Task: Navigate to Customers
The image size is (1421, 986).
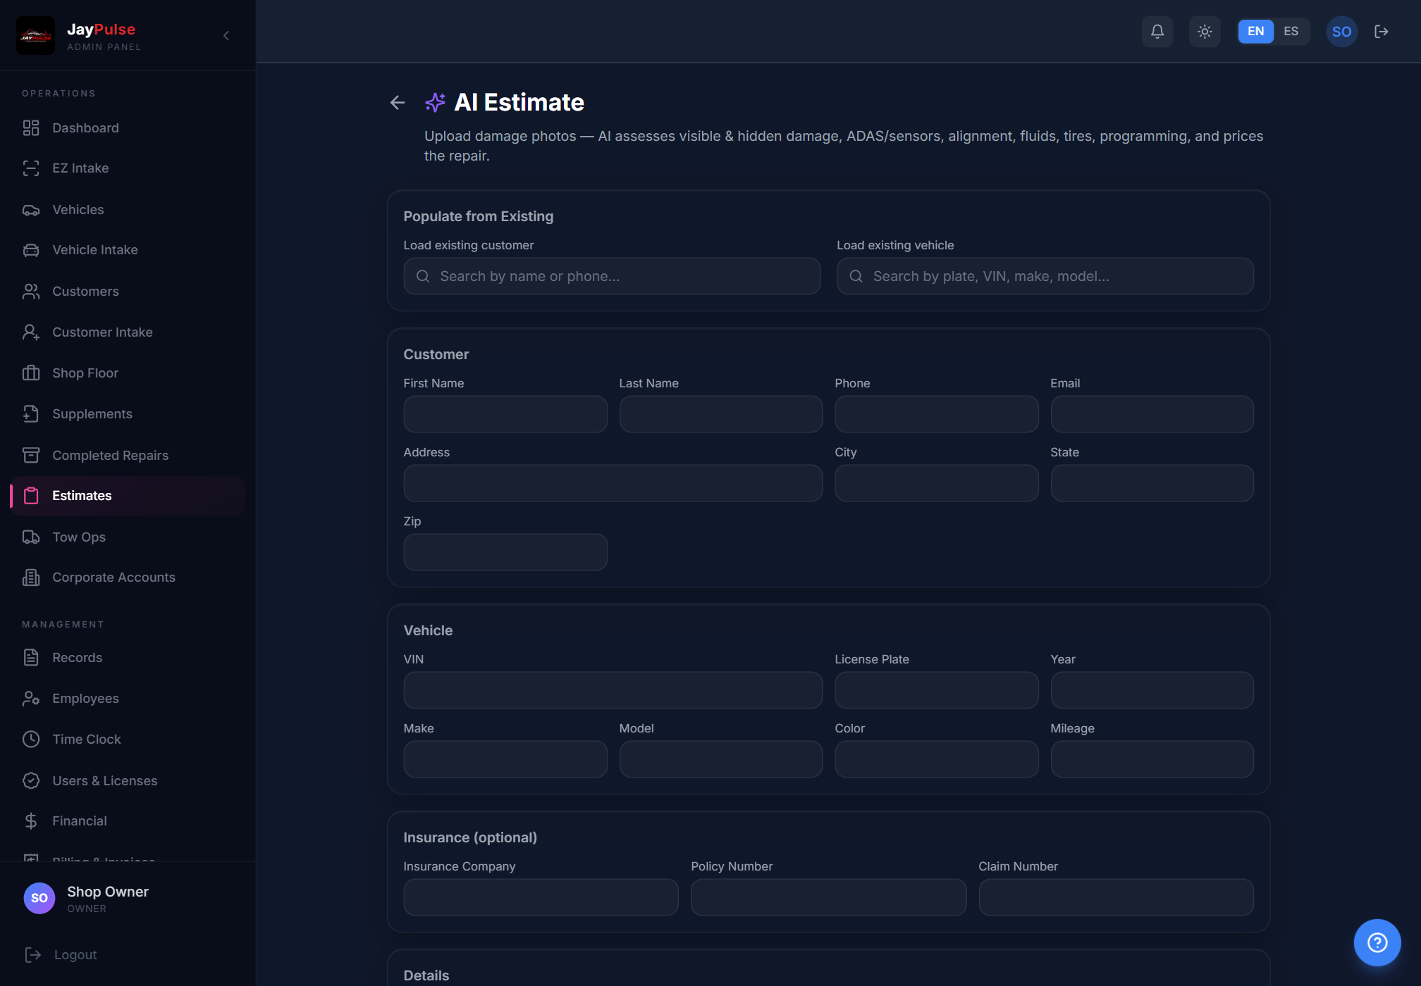Action: point(128,291)
